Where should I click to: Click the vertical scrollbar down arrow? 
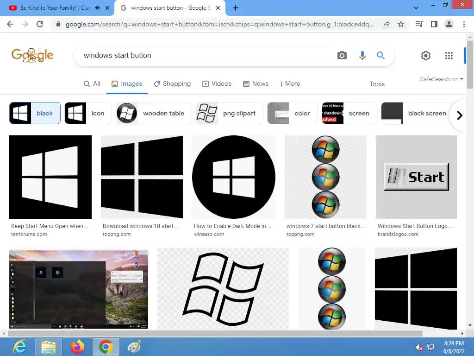(x=470, y=325)
